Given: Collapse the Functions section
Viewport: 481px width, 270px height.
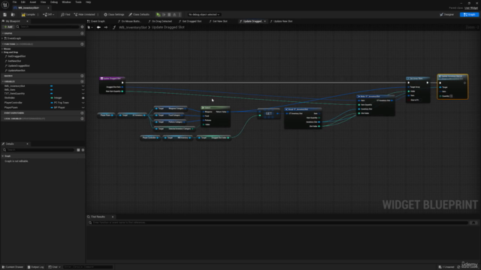Looking at the screenshot, I should pos(3,44).
